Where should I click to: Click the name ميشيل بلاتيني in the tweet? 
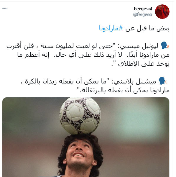click(x=135, y=81)
